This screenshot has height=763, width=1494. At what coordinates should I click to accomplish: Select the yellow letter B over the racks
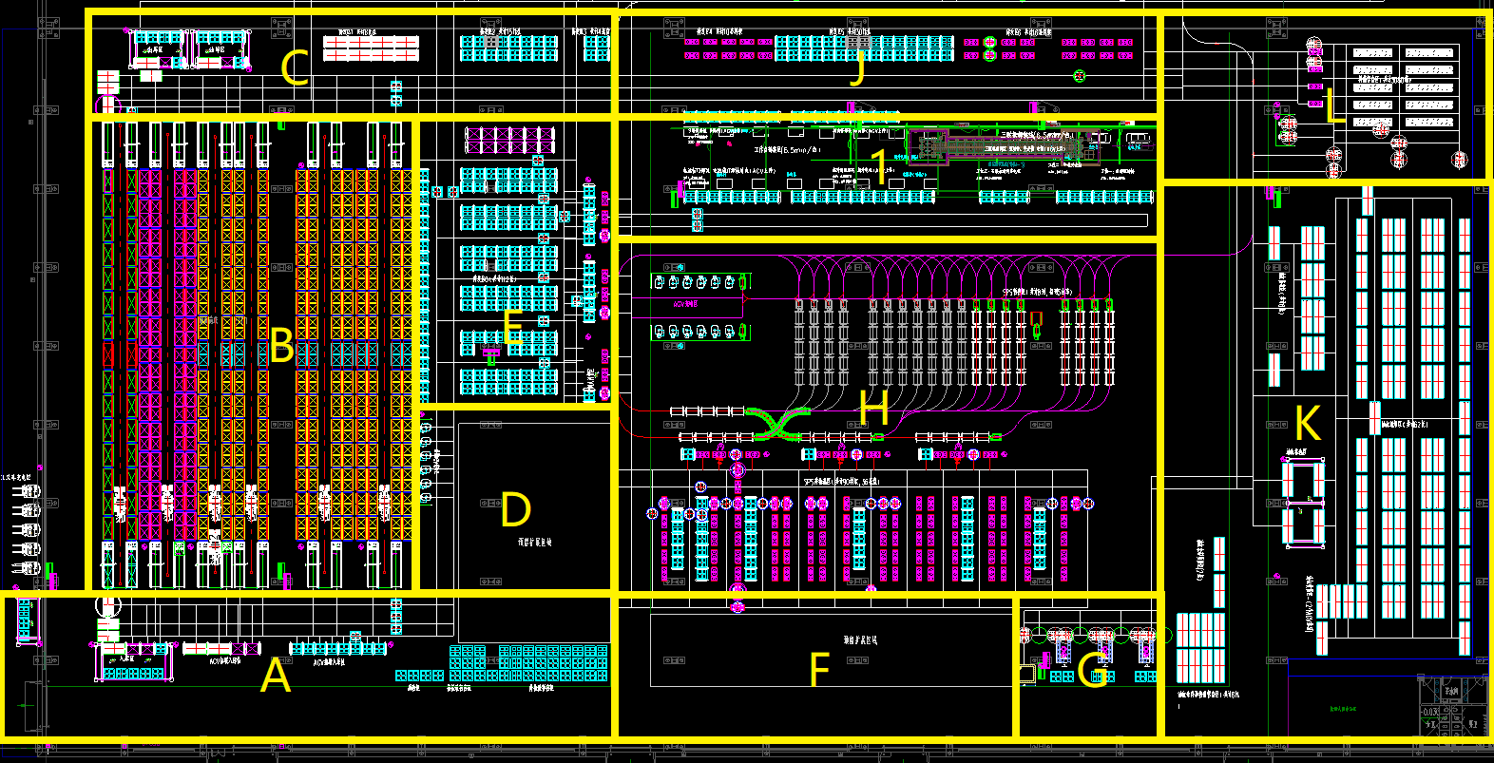(281, 346)
